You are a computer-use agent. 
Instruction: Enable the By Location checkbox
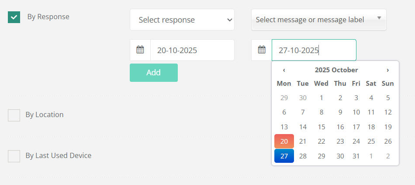tap(14, 115)
